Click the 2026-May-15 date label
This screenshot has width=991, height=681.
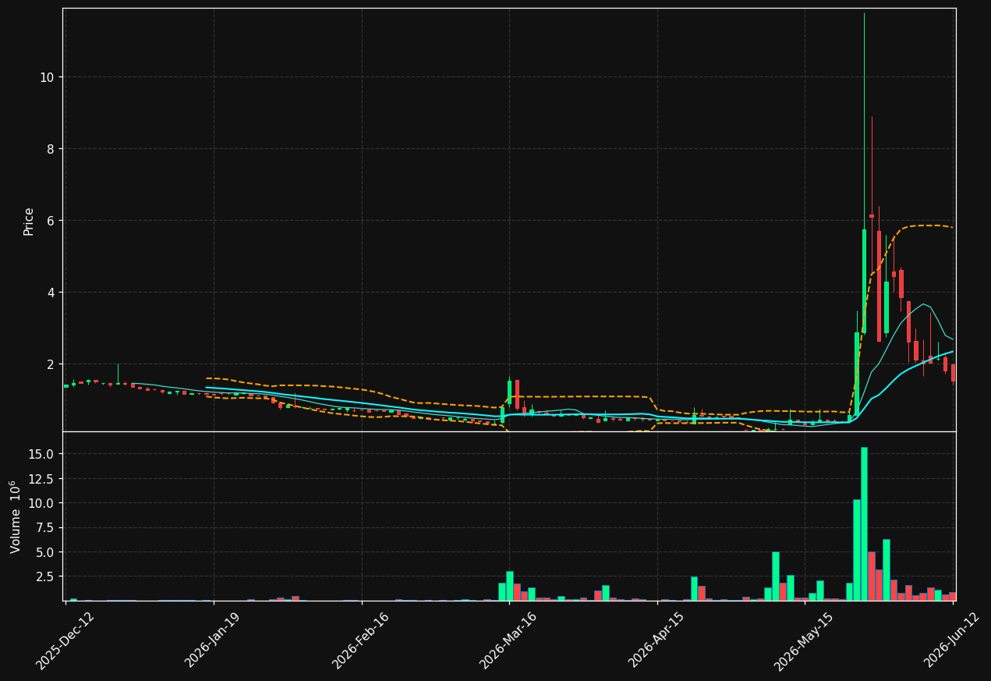pyautogui.click(x=804, y=640)
